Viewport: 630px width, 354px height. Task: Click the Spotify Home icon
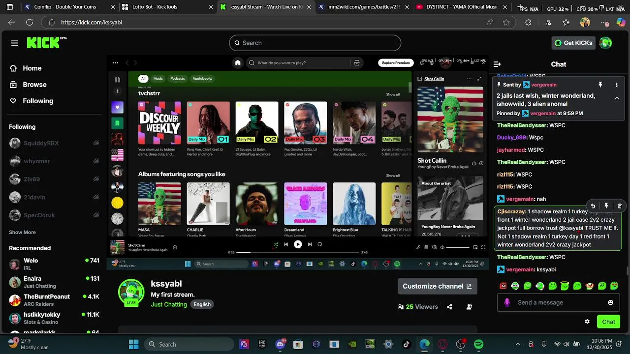(x=238, y=63)
